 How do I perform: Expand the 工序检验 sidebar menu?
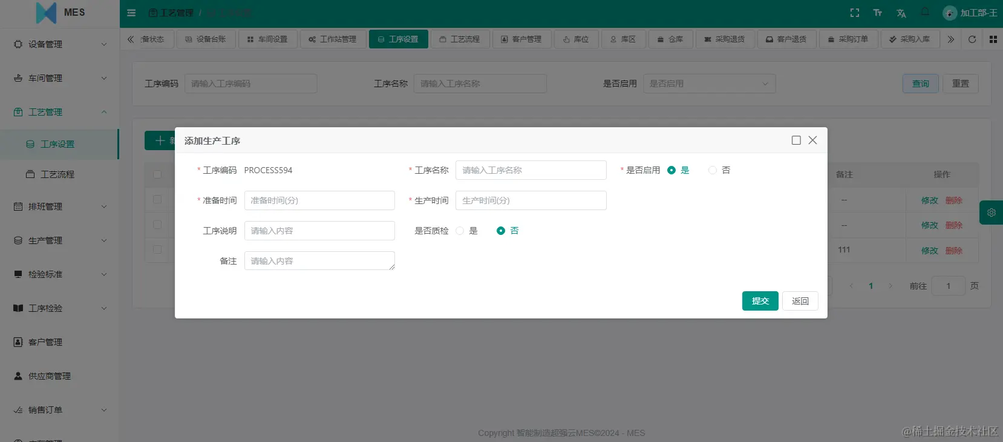click(60, 308)
